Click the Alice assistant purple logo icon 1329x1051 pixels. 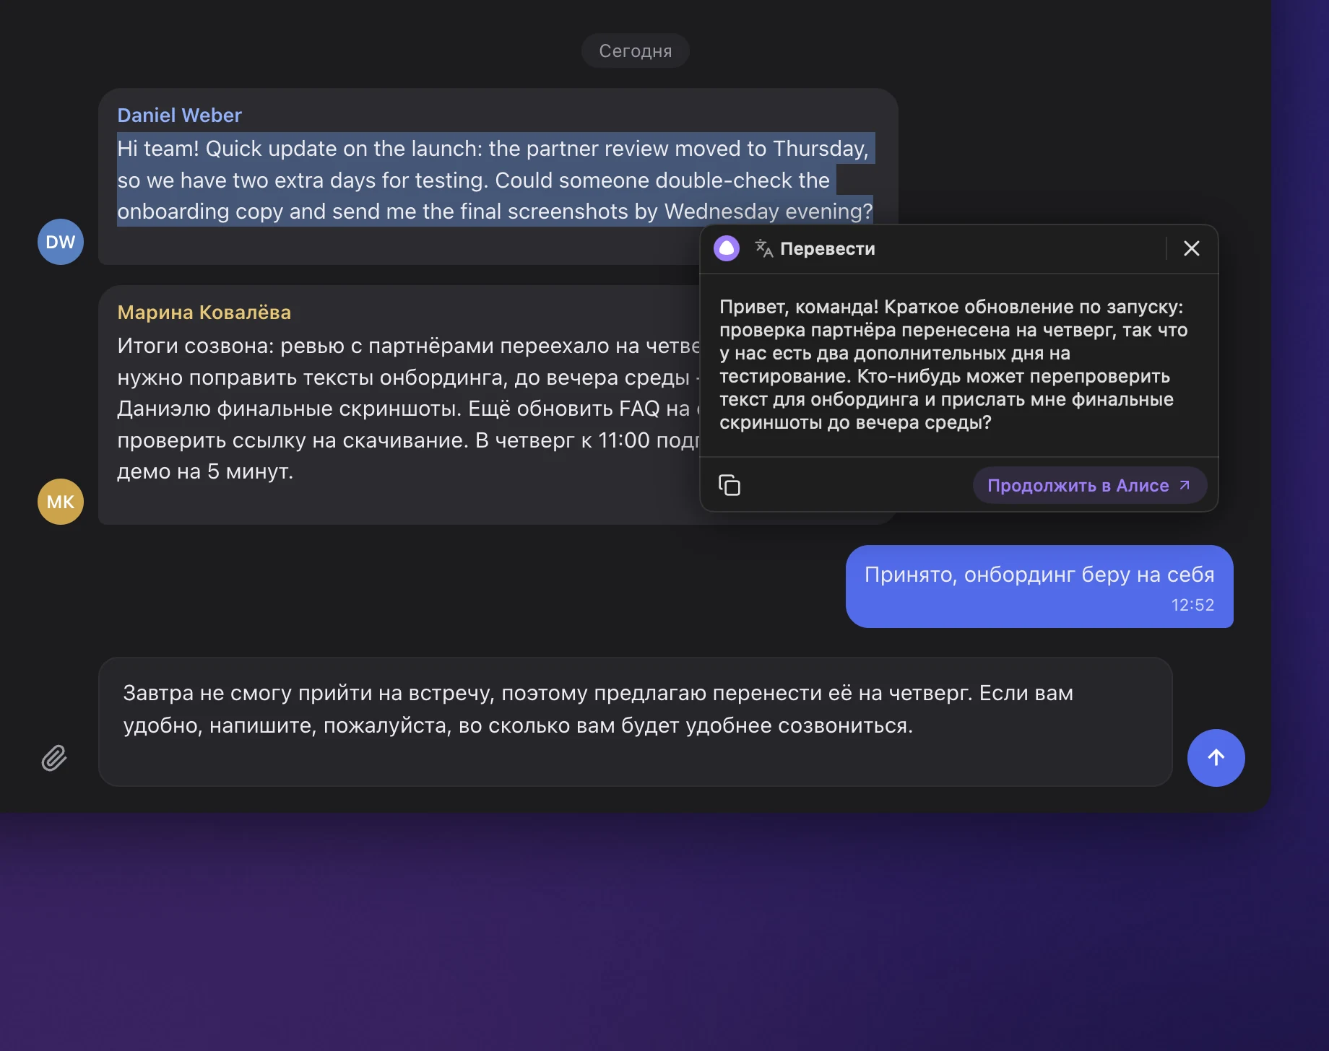727,248
